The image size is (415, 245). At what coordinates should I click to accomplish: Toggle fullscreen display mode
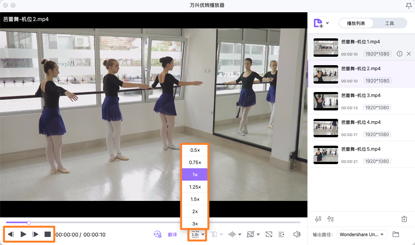point(269,234)
